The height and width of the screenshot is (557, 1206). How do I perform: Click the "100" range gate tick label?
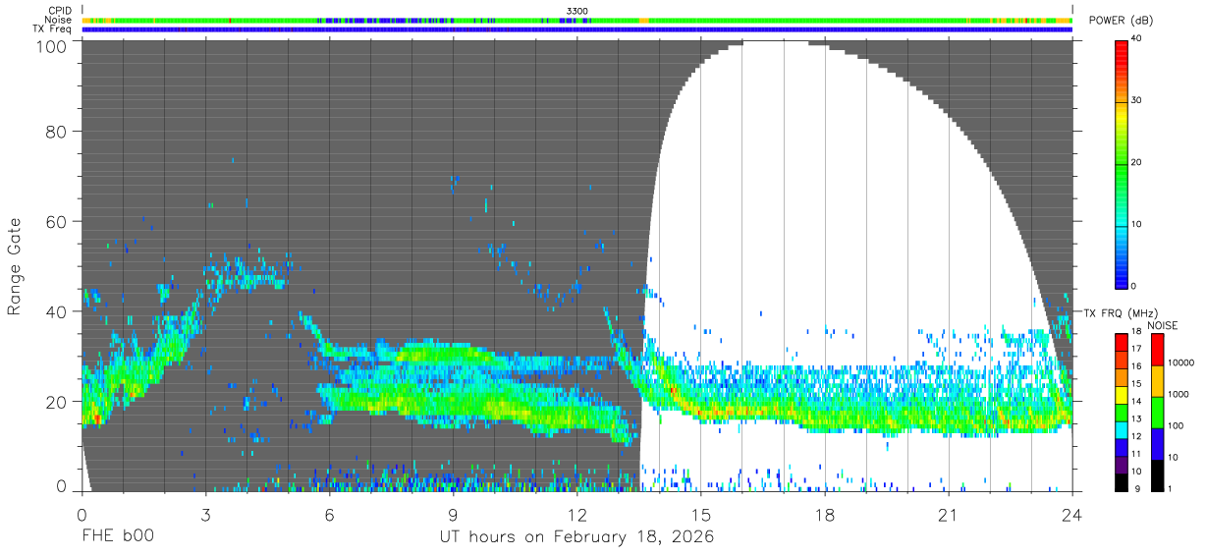coord(53,46)
